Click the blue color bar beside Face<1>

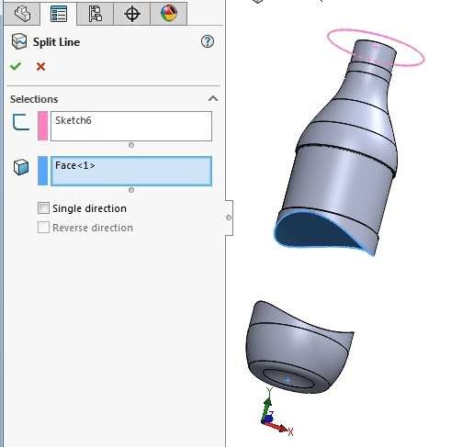[43, 171]
